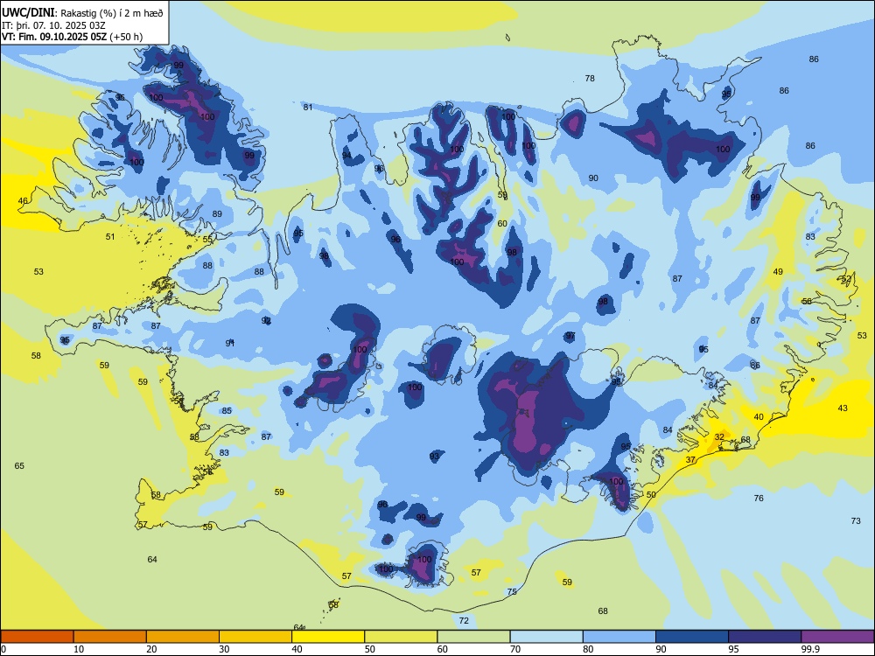The height and width of the screenshot is (656, 875).
Task: Click the 89 humidity value
Action: [217, 213]
